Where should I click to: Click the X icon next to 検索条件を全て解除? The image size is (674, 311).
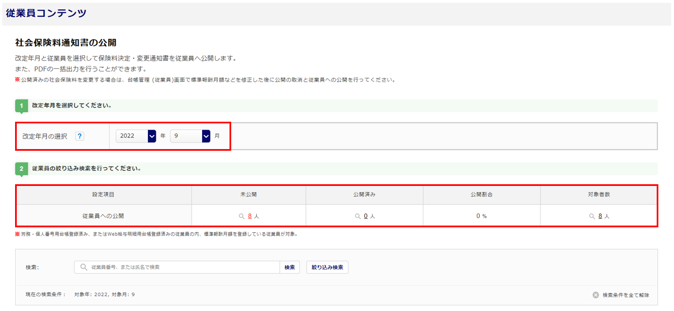tap(596, 295)
